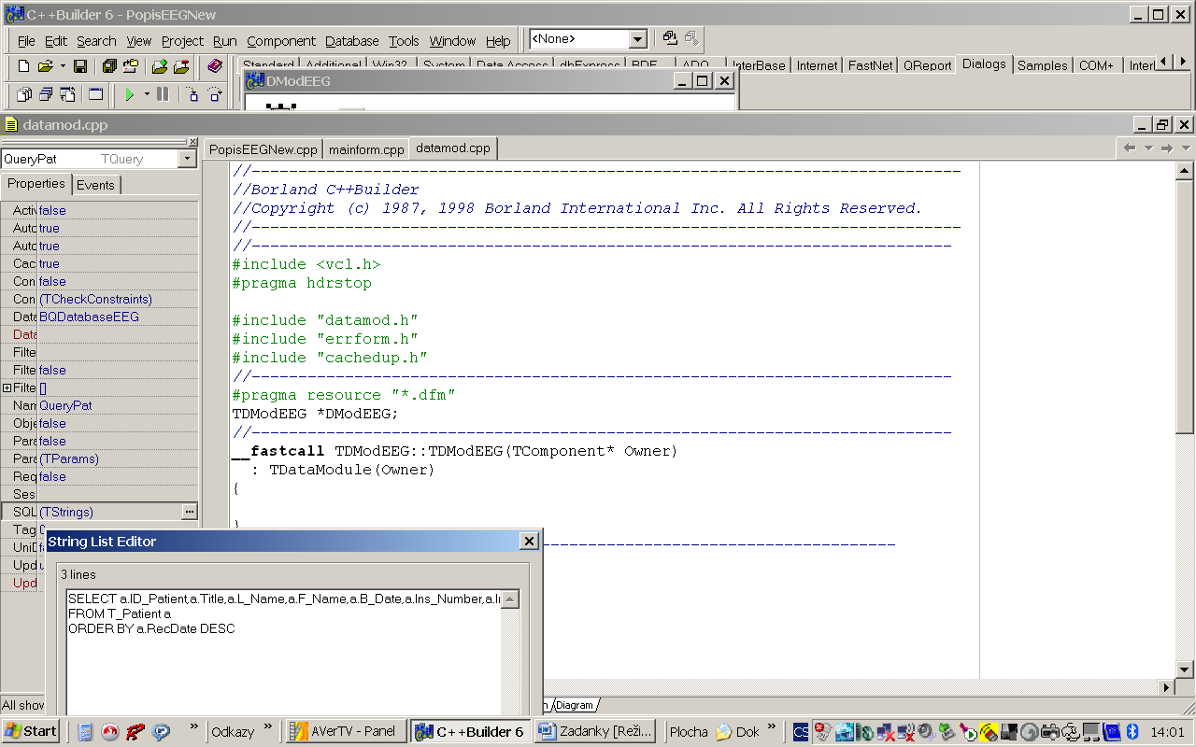Open the Database menu
Screen dimensions: 1196x747
[352, 41]
